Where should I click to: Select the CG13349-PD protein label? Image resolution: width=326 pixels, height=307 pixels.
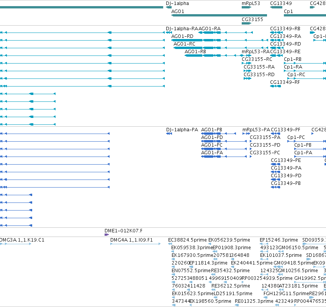(286, 176)
